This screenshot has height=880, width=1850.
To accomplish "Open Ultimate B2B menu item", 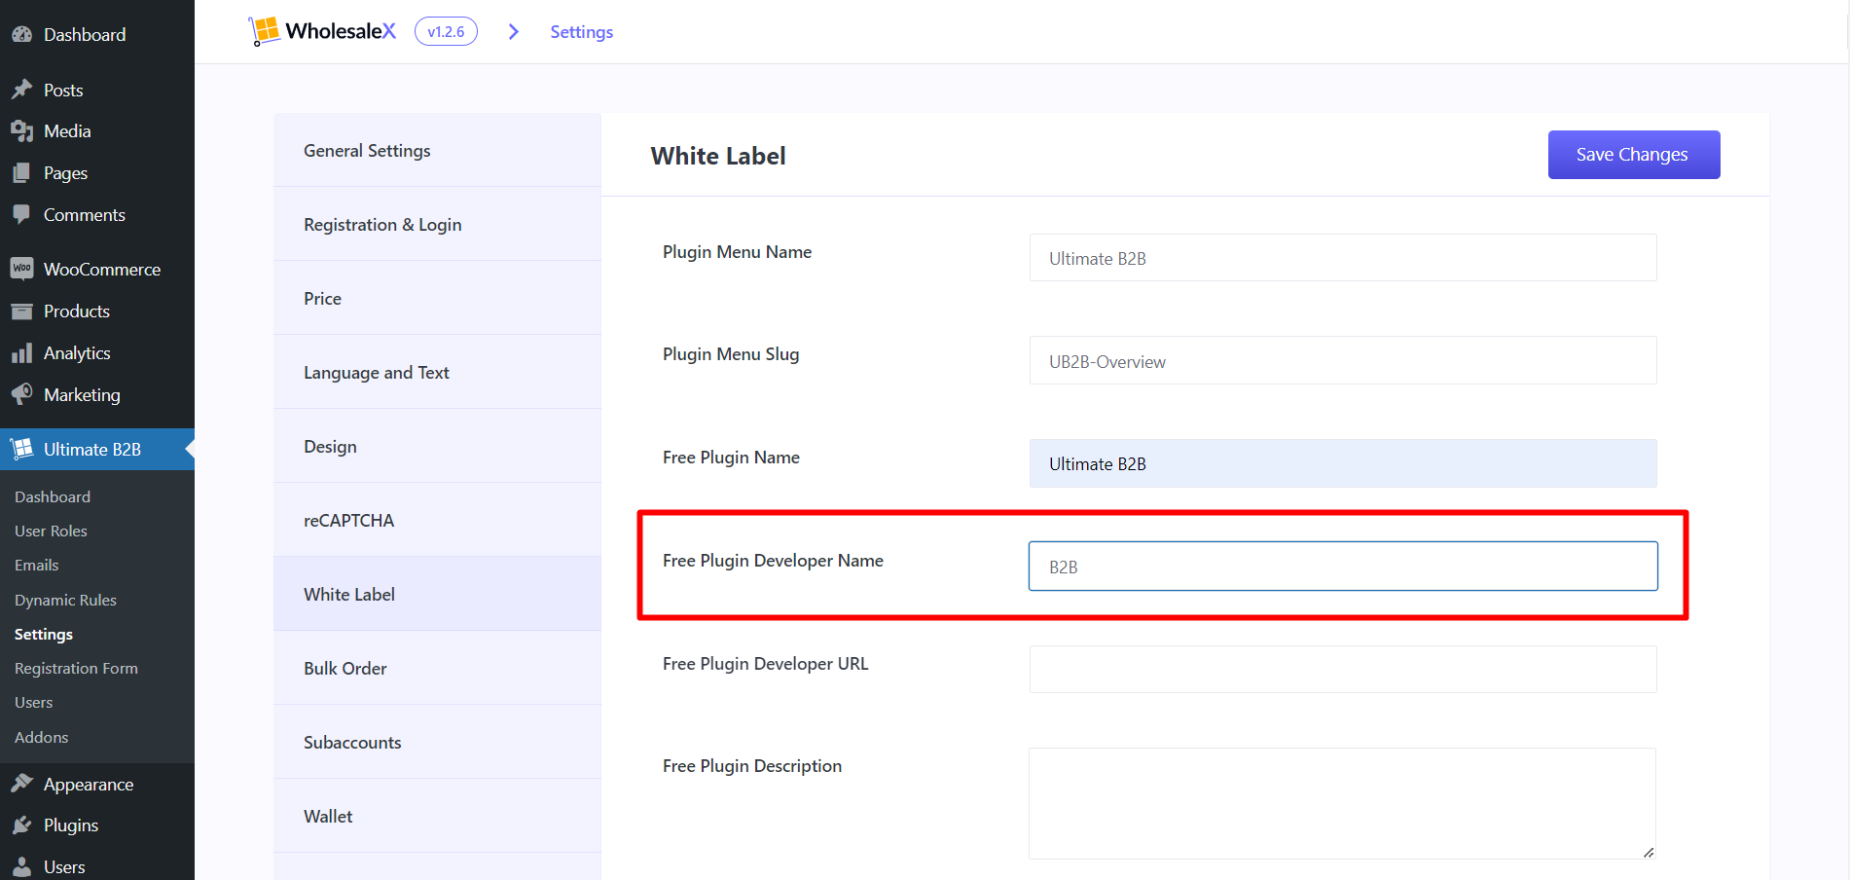I will pos(97,449).
